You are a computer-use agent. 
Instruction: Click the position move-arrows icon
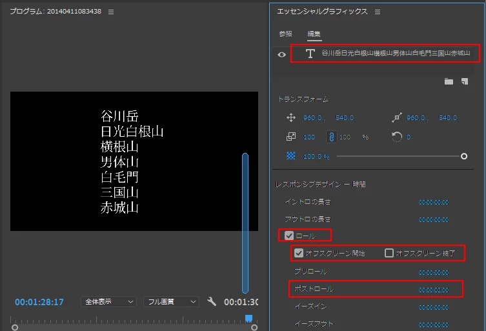[x=291, y=118]
